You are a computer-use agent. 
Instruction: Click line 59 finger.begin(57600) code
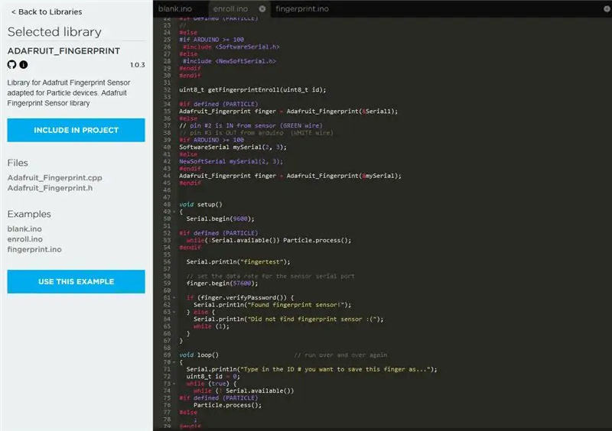[222, 284]
